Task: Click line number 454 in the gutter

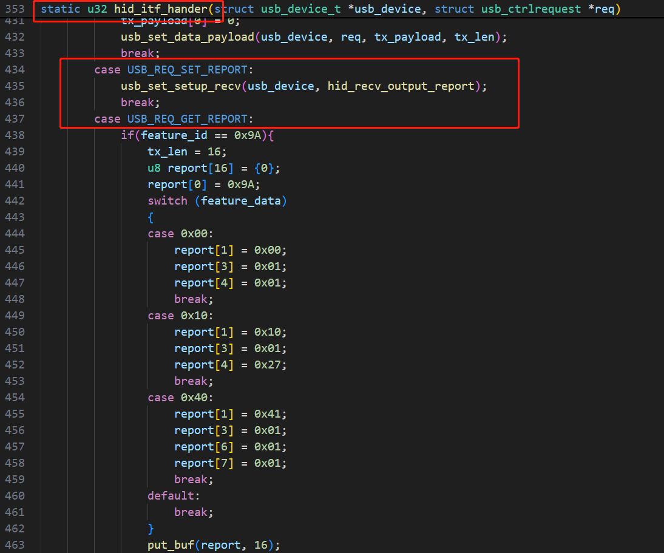Action: point(15,398)
